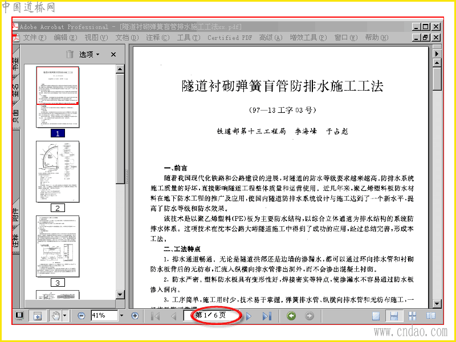456x342 pixels.
Task: Go to the next page arrow
Action: point(249,316)
